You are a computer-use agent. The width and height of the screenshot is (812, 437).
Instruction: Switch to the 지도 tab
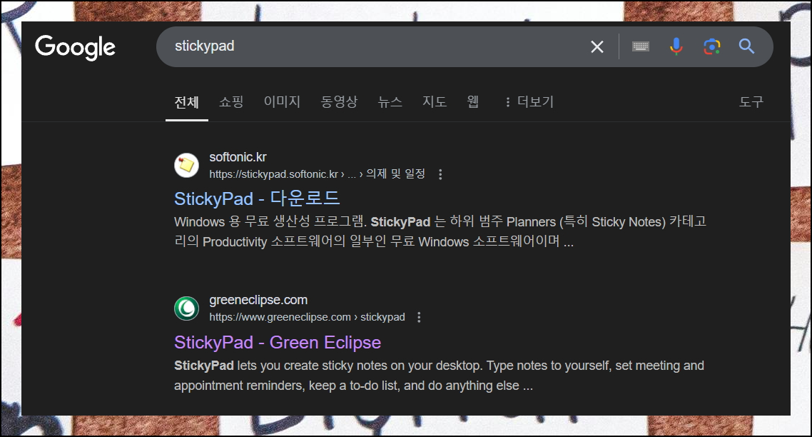tap(435, 101)
